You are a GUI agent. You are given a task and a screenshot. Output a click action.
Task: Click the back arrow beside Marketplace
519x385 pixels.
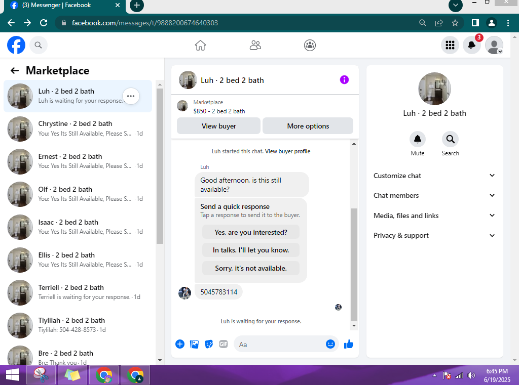[15, 70]
